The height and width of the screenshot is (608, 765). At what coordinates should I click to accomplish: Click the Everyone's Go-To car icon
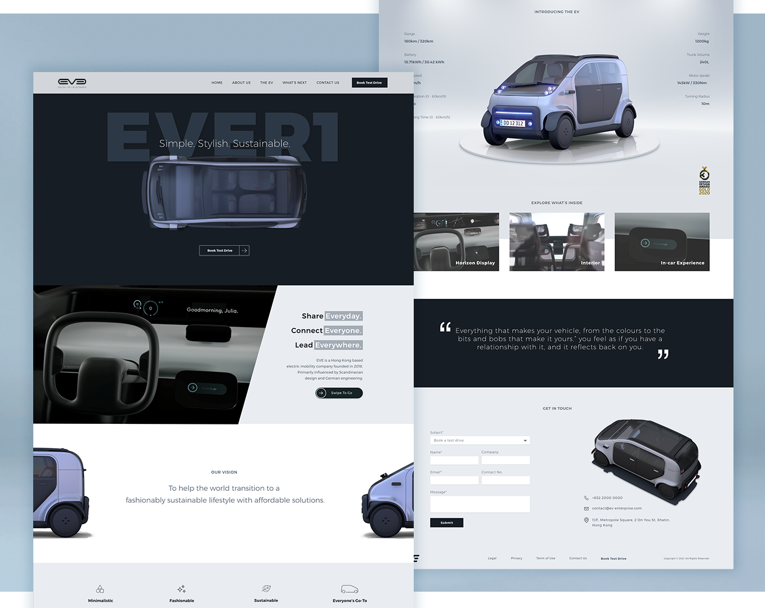point(350,589)
